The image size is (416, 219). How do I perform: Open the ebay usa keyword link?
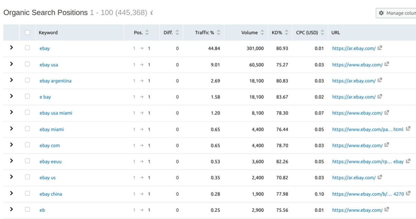tap(49, 65)
